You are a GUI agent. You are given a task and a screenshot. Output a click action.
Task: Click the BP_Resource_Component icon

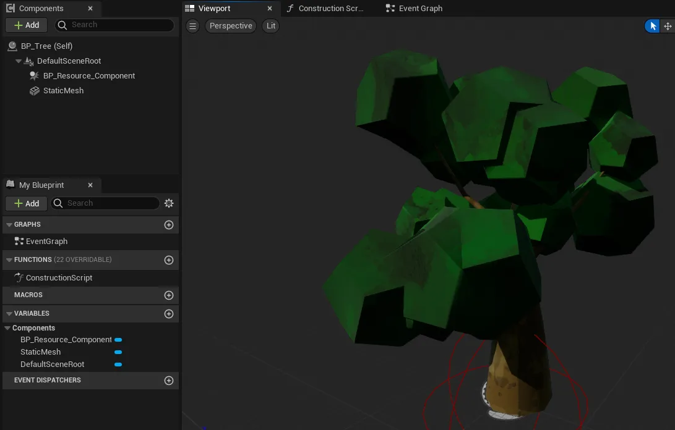35,75
